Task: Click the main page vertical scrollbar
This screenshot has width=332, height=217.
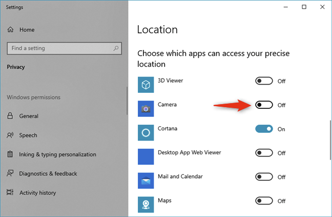Action: tap(330, 140)
